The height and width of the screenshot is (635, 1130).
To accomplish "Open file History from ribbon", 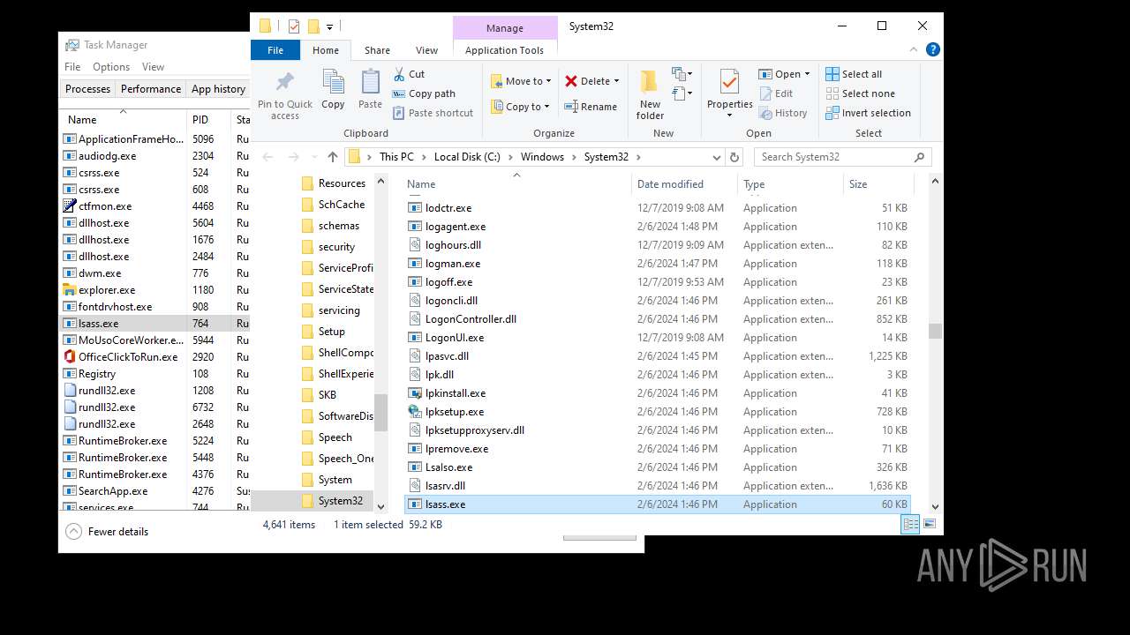I will (782, 113).
